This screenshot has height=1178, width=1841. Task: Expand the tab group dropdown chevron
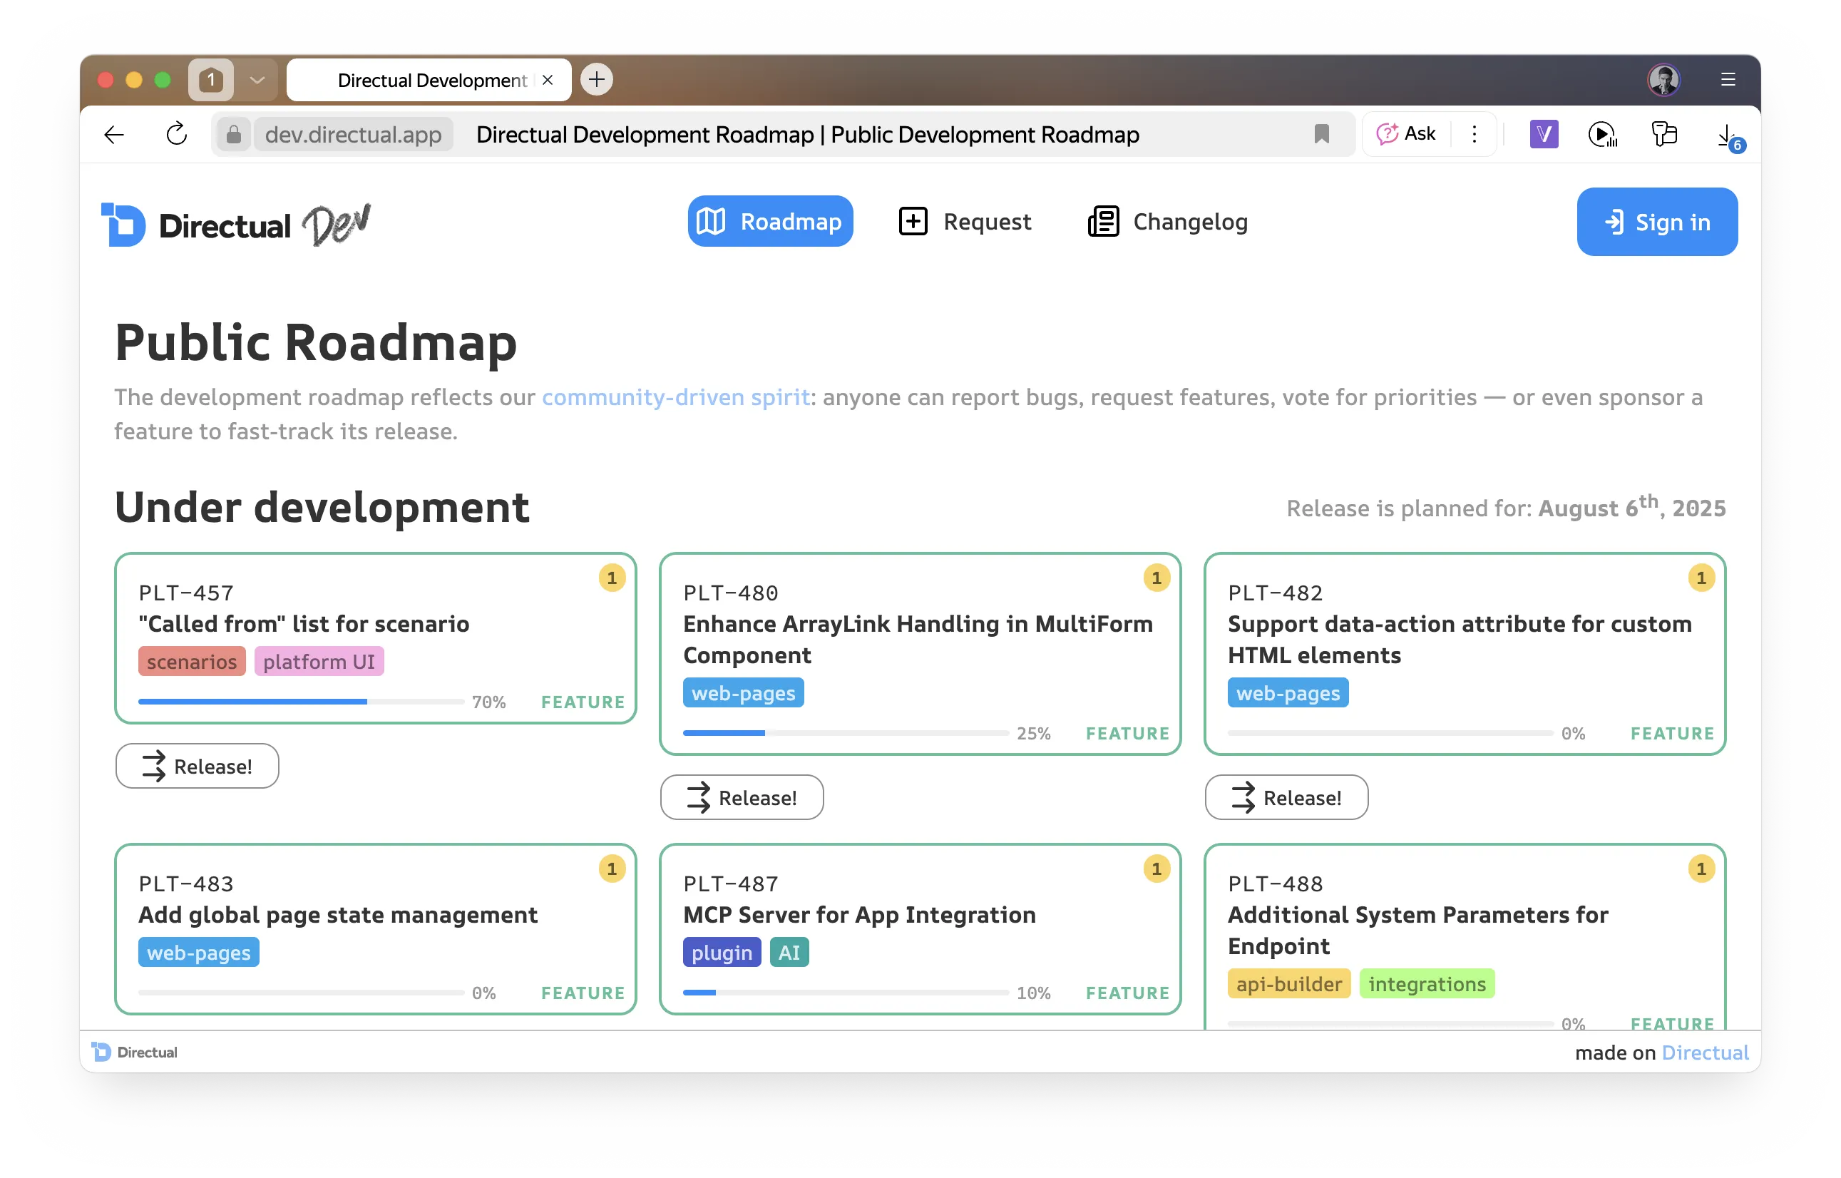257,80
